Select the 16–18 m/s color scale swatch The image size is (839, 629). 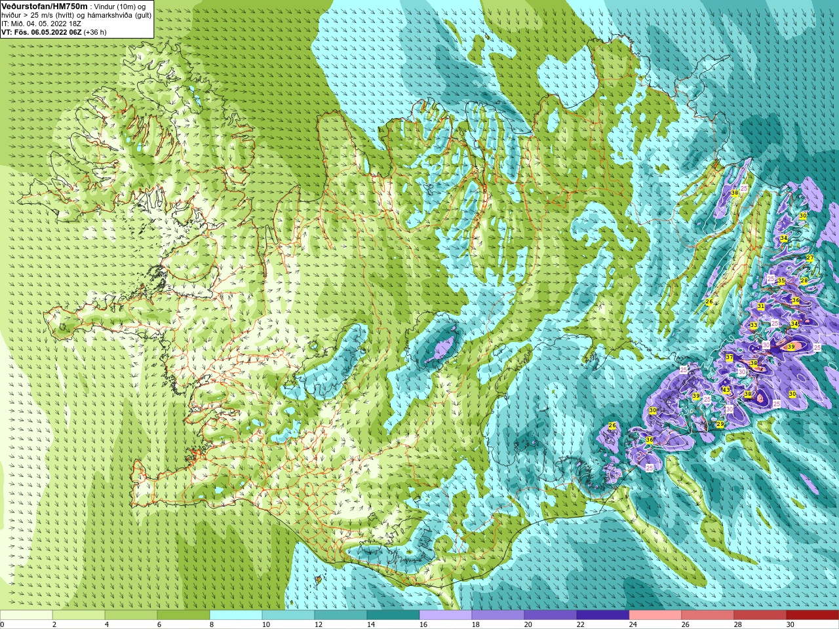446,615
